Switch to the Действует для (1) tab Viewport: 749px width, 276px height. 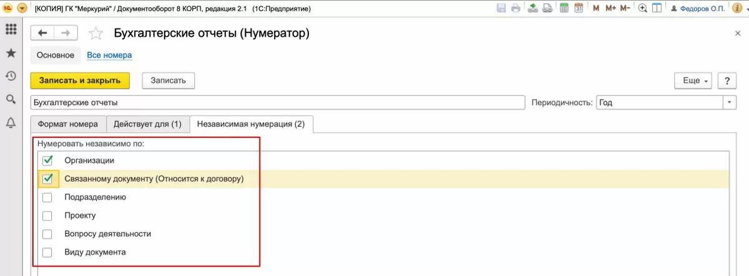147,124
